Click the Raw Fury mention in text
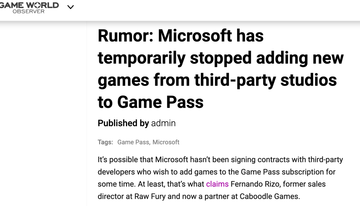The height and width of the screenshot is (206, 360). pyautogui.click(x=148, y=196)
